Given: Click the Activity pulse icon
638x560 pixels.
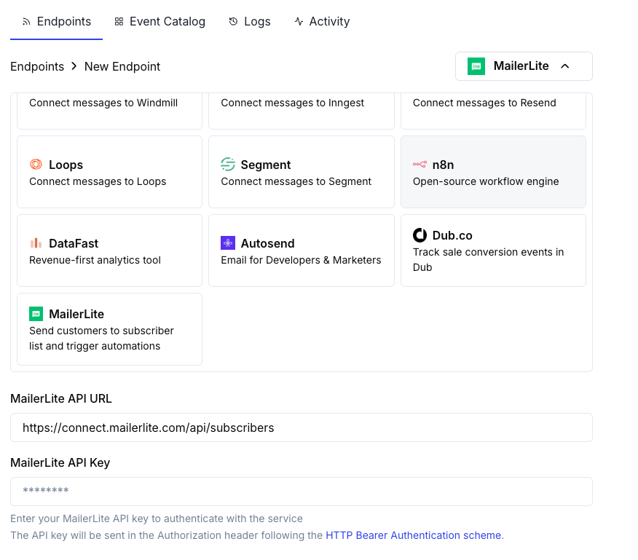Looking at the screenshot, I should (x=299, y=21).
